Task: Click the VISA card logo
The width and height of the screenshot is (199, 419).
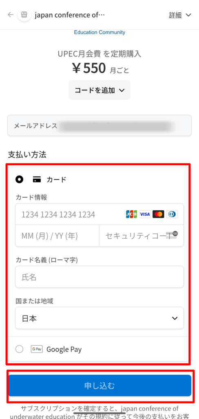Action: pos(145,214)
